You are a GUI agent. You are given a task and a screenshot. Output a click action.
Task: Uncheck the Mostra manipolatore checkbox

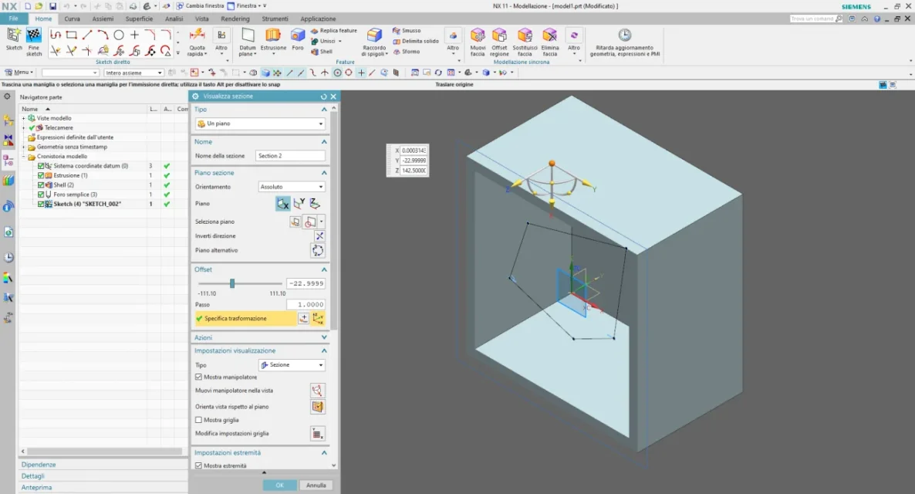point(199,377)
